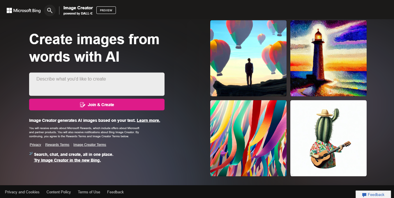
Task: Click the Join & Create image icon
Action: click(x=82, y=105)
